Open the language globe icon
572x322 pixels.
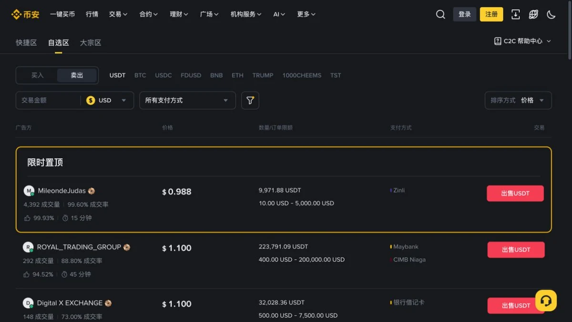[x=533, y=14]
